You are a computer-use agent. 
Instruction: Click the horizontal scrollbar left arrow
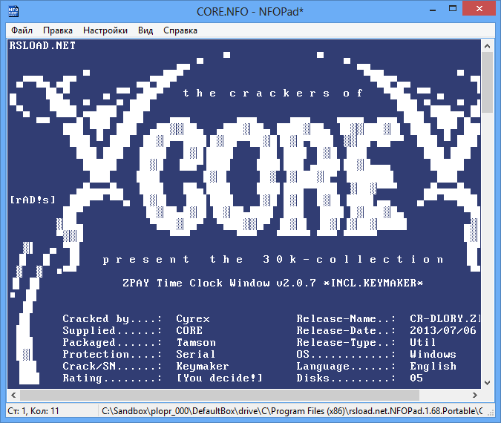[13, 396]
